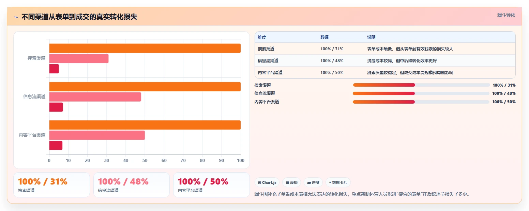Click the red smallest bar for 内容平台渠道

56,145
